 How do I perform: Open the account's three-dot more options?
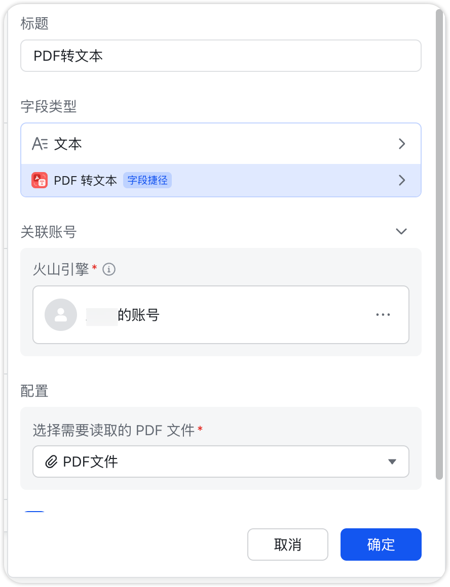pyautogui.click(x=383, y=315)
